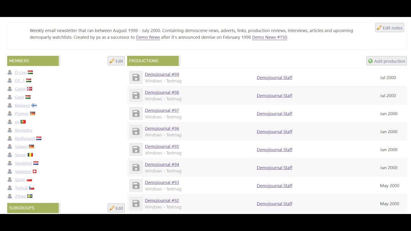Open Demojournal Staff link in #92 row
Image resolution: width=411 pixels, height=231 pixels.
coord(275,203)
